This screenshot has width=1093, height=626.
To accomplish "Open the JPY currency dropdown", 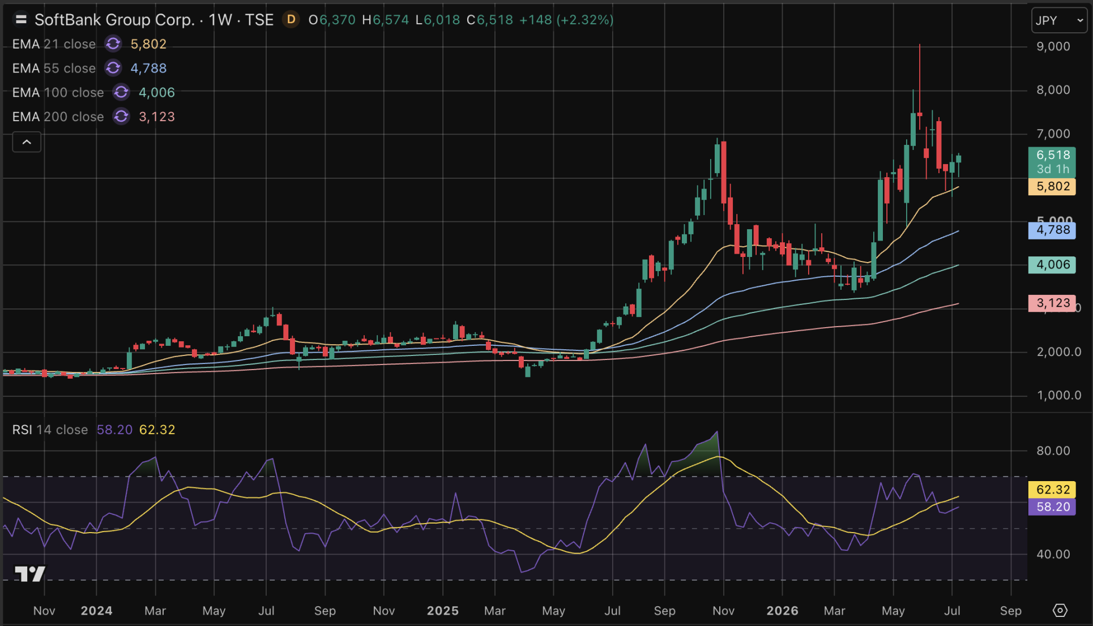I will [x=1059, y=20].
